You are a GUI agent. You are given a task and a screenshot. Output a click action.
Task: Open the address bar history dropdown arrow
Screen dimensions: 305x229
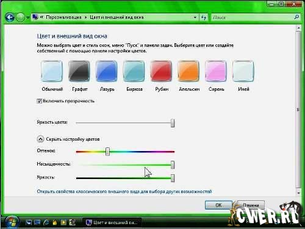point(195,18)
